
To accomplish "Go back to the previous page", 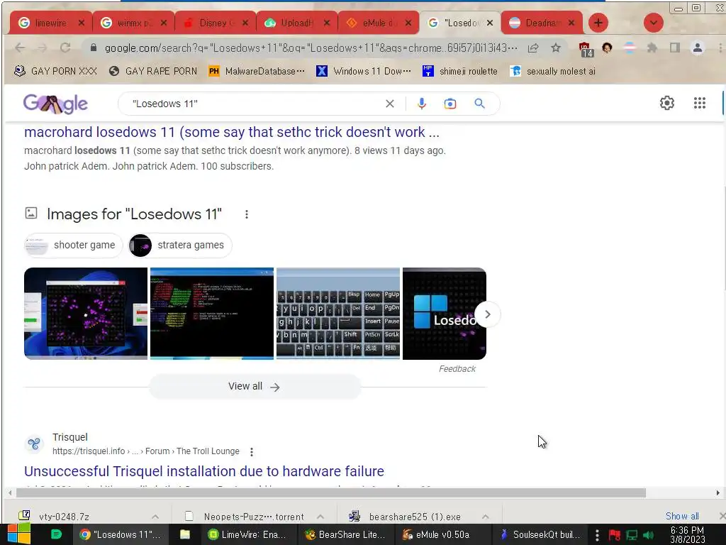I will click(20, 48).
